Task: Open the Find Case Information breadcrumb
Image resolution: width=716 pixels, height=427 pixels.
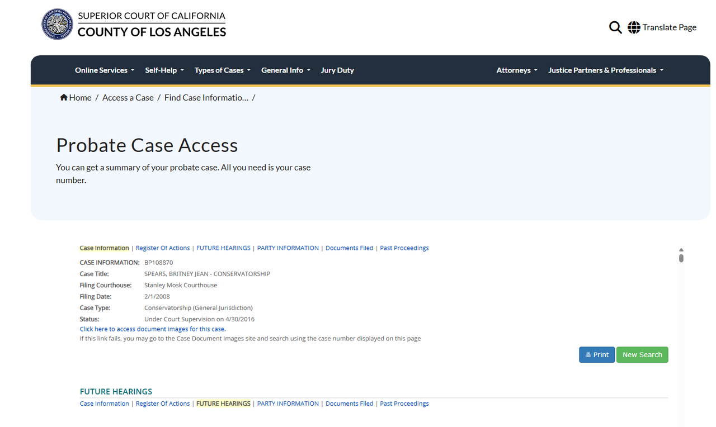Action: pyautogui.click(x=206, y=97)
